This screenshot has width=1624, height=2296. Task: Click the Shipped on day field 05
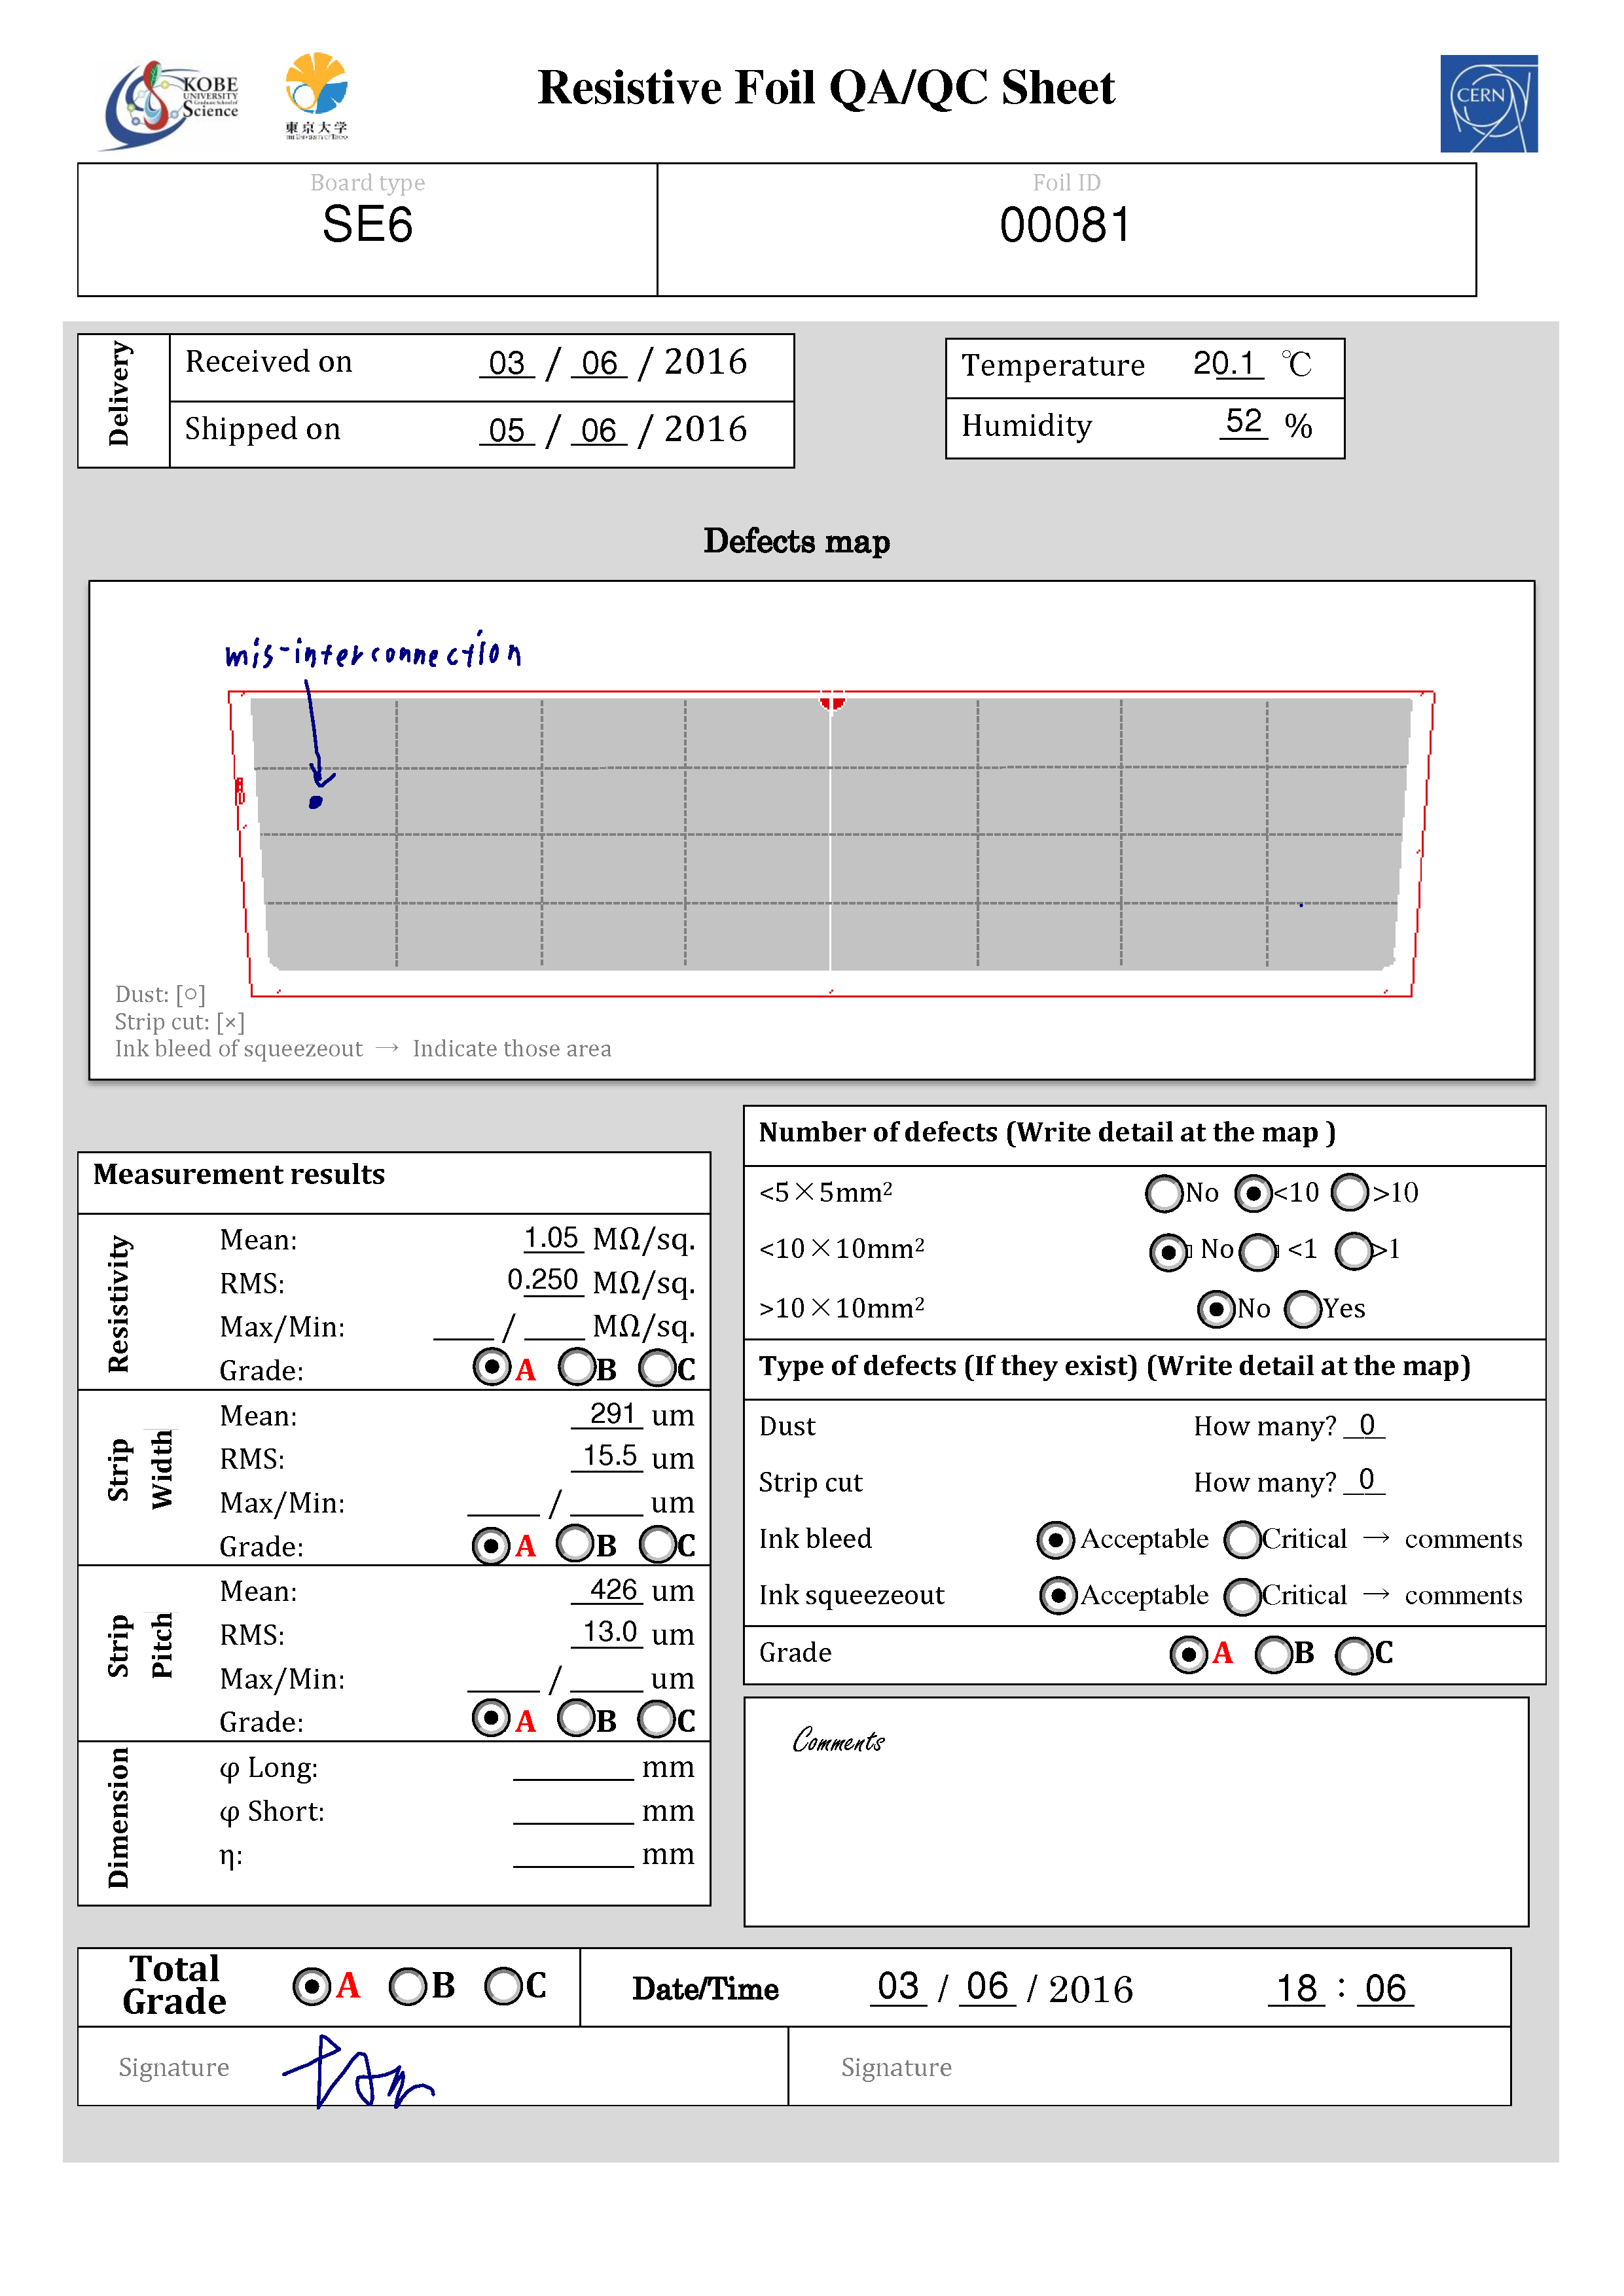tap(507, 431)
